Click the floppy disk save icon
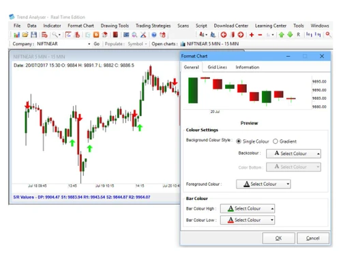 [33, 35]
